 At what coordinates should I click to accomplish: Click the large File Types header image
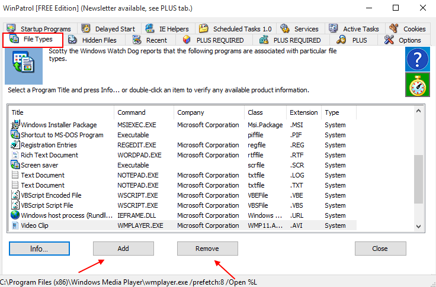click(x=24, y=66)
